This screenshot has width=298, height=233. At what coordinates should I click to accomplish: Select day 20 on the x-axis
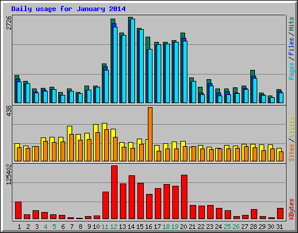[183, 227]
